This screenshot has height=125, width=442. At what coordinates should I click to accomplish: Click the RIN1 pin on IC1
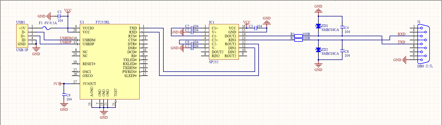[x=232, y=40]
